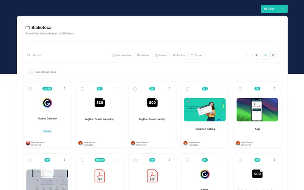The width and height of the screenshot is (304, 190).
Task: Switch to grid view layout
Action: tap(266, 55)
